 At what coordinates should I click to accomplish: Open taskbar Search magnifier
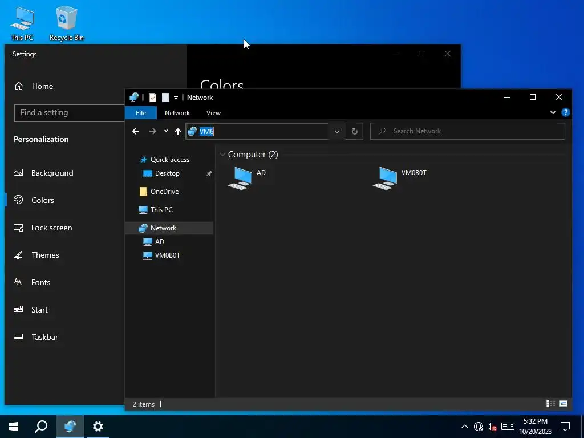pyautogui.click(x=41, y=427)
